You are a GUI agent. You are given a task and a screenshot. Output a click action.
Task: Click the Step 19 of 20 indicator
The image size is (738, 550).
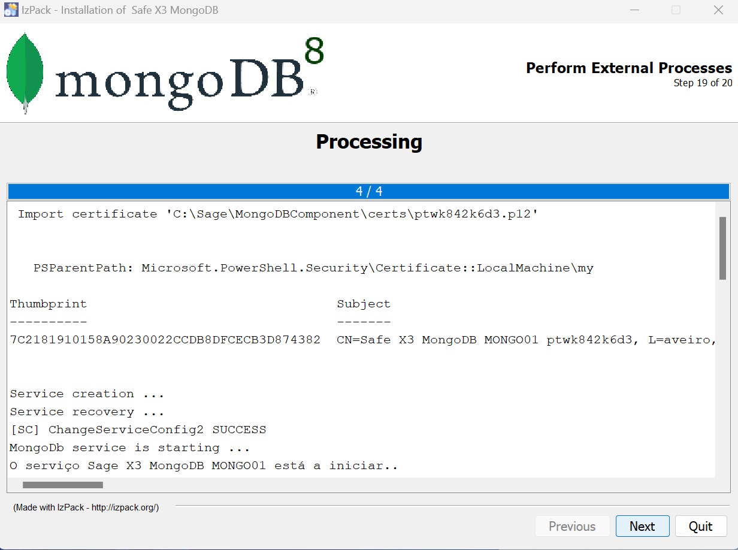[x=702, y=83]
